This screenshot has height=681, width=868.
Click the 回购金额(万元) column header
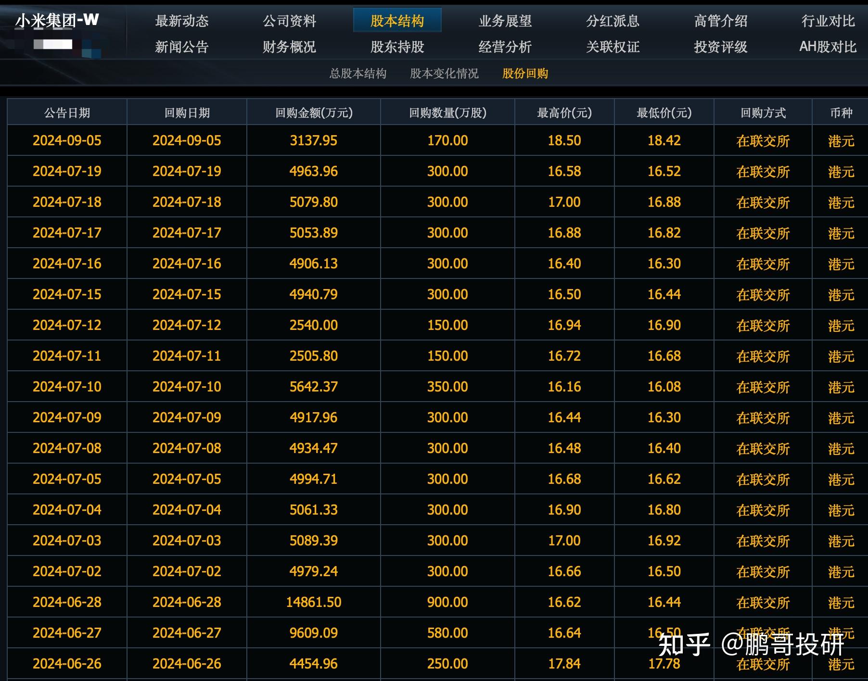[x=313, y=113]
